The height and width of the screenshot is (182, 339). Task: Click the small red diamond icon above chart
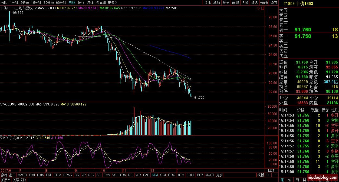(258, 8)
